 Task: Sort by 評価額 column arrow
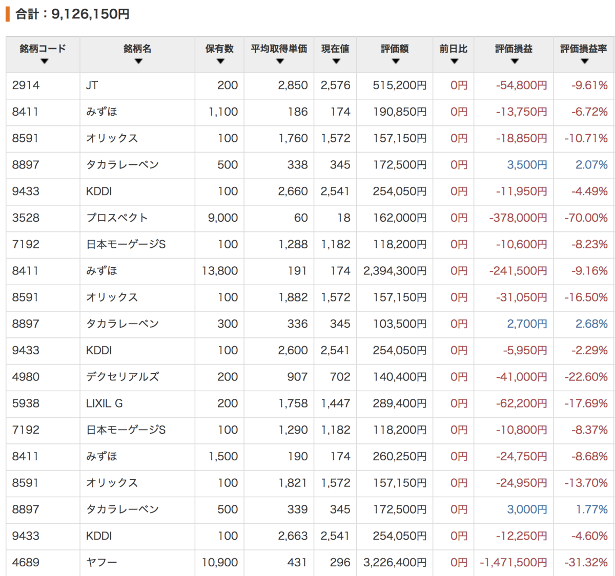(395, 61)
